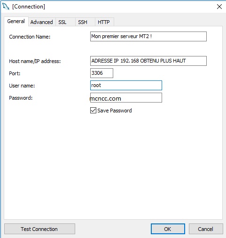Place cursor in the Port field

(101, 73)
